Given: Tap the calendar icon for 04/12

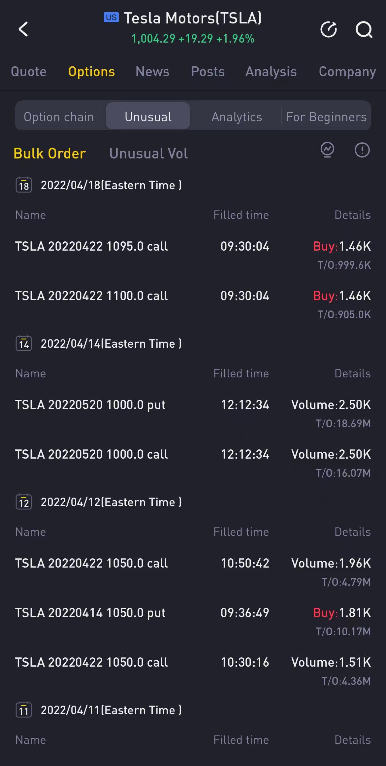Looking at the screenshot, I should tap(24, 502).
